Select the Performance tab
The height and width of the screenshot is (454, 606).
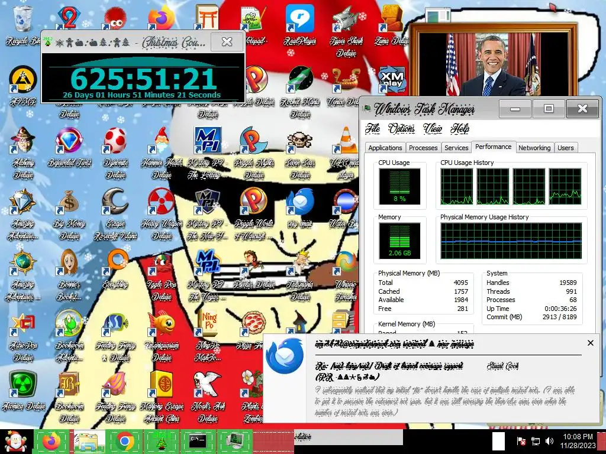click(x=493, y=147)
